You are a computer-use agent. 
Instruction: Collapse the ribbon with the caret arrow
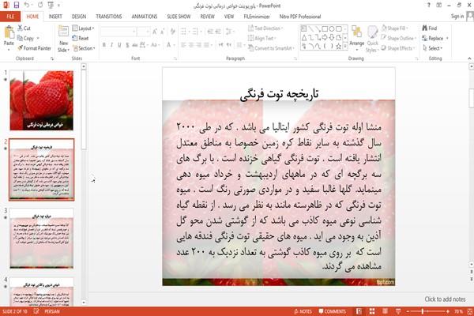click(469, 58)
